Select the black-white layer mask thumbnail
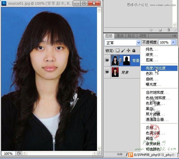The image size is (179, 159). [126, 60]
